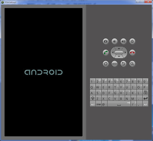Click the K key
This screenshot has height=141, width=153.
coord(134,92)
